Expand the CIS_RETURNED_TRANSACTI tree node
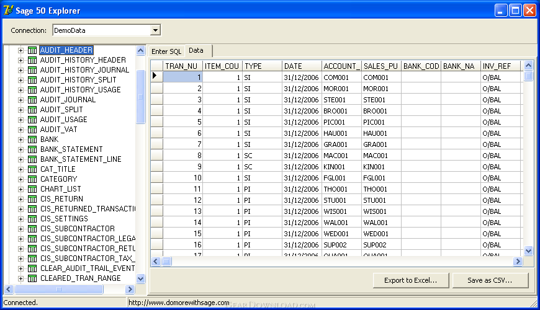 [x=20, y=209]
